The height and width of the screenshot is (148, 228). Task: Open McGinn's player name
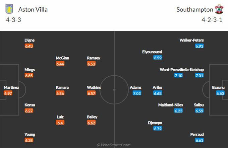point(62,58)
